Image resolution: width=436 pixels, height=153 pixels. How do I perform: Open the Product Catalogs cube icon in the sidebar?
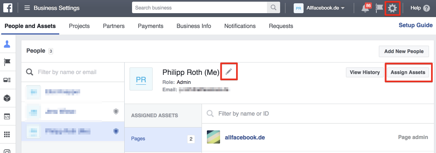7,98
